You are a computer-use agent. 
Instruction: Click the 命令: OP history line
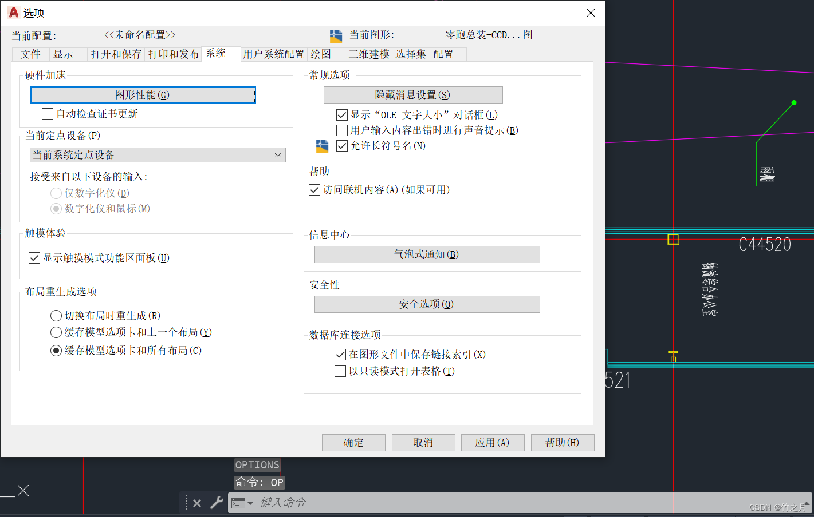pos(259,483)
